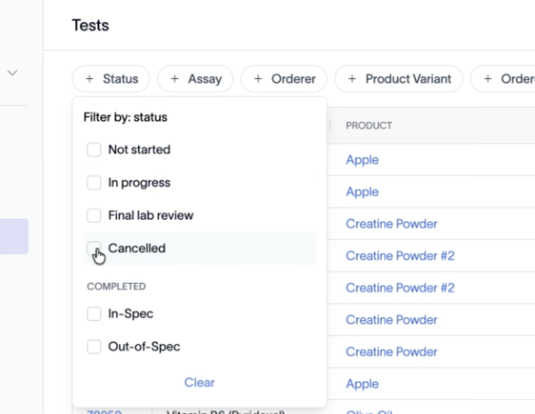The width and height of the screenshot is (535, 414).
Task: Click the Tests page heading
Action: pyautogui.click(x=90, y=25)
